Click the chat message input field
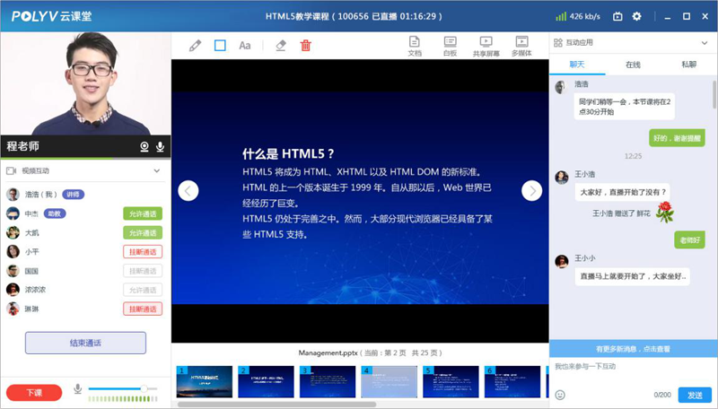 (x=628, y=367)
